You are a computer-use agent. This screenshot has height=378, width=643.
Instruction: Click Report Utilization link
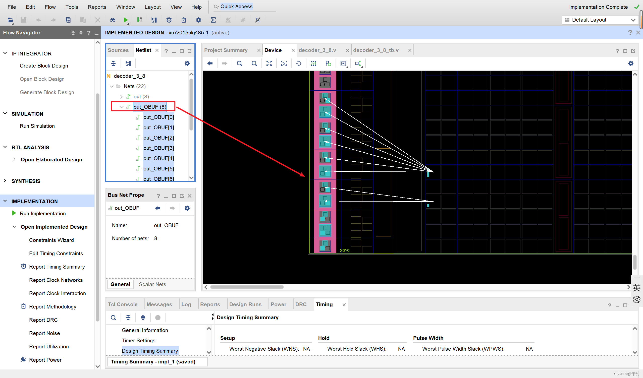(x=49, y=346)
